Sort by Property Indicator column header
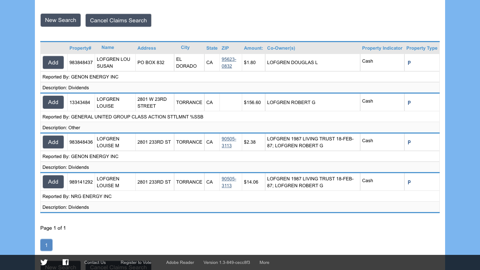This screenshot has width=480, height=270. point(382,48)
